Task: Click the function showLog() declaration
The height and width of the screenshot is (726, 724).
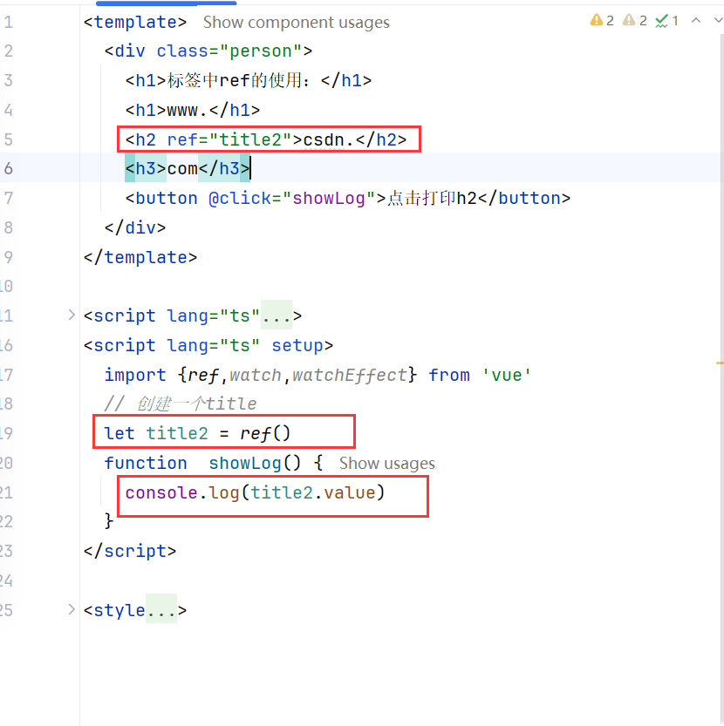Action: (x=214, y=463)
